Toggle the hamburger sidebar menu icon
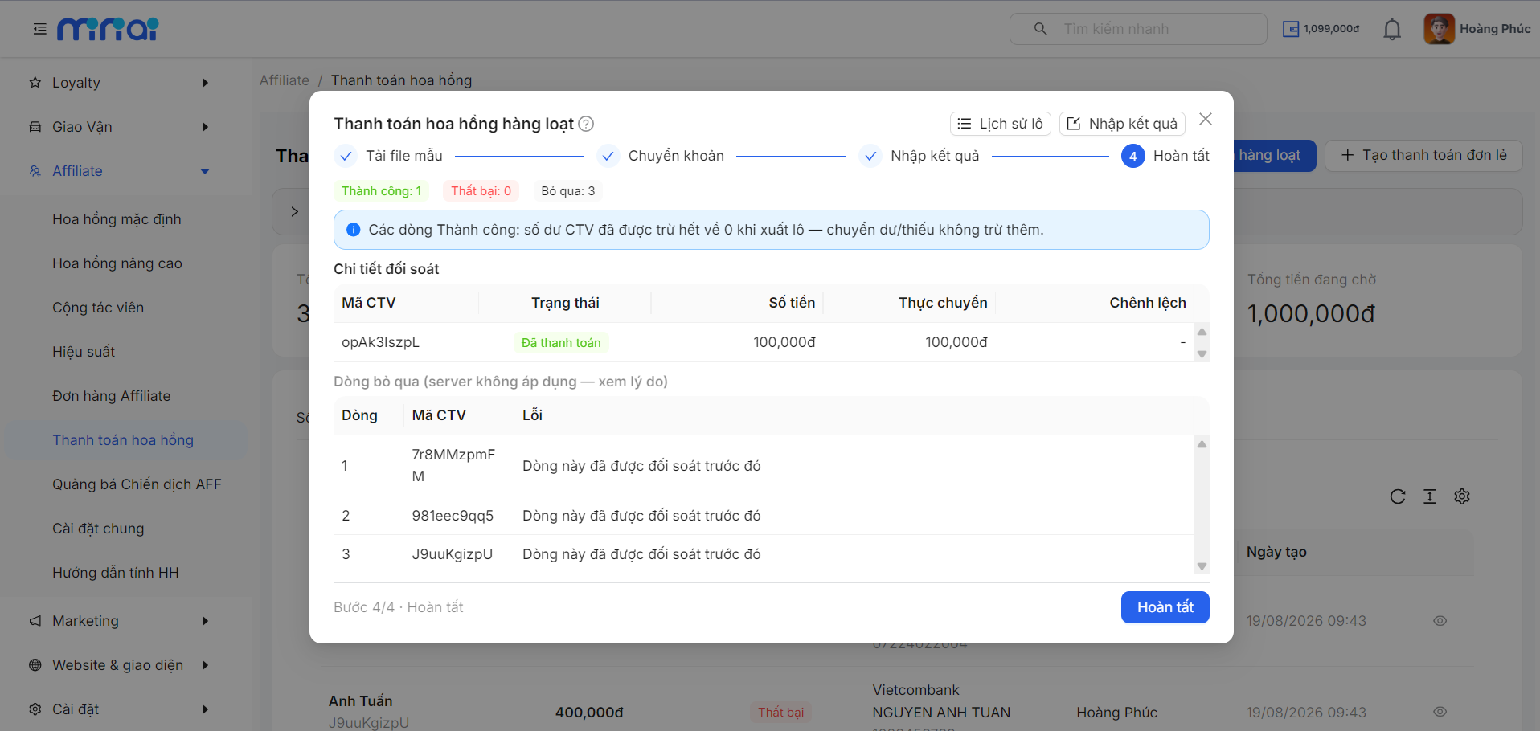Screen dimensions: 1540x731 (39, 29)
